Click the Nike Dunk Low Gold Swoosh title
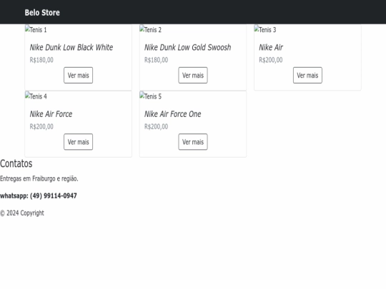 tap(187, 47)
